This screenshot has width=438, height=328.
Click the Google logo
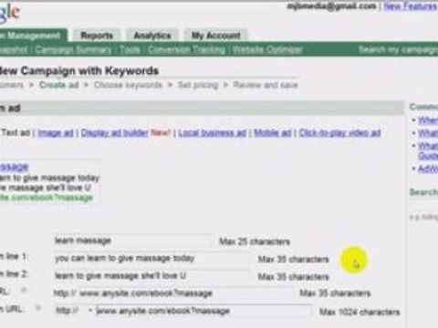[x=10, y=13]
